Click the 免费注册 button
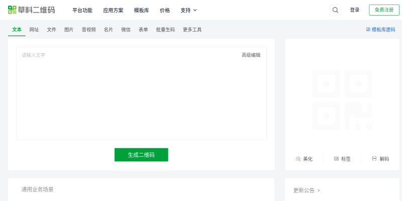This screenshot has height=201, width=402. pos(384,10)
